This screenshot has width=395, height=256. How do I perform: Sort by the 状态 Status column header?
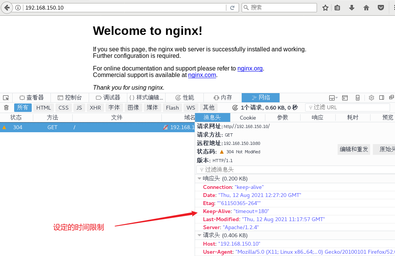[16, 118]
